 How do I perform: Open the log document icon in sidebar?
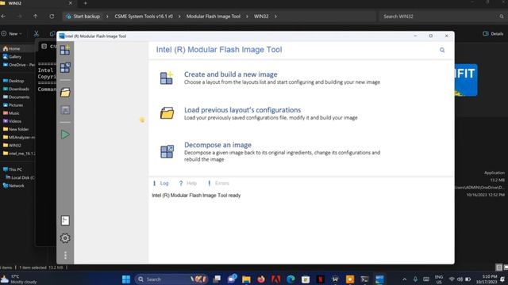[x=65, y=220]
